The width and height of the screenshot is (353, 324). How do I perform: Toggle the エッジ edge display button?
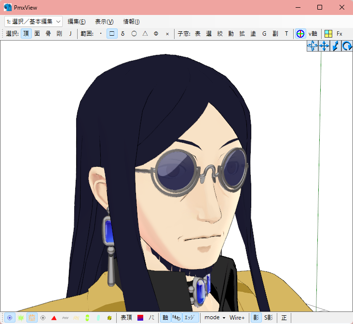click(190, 318)
